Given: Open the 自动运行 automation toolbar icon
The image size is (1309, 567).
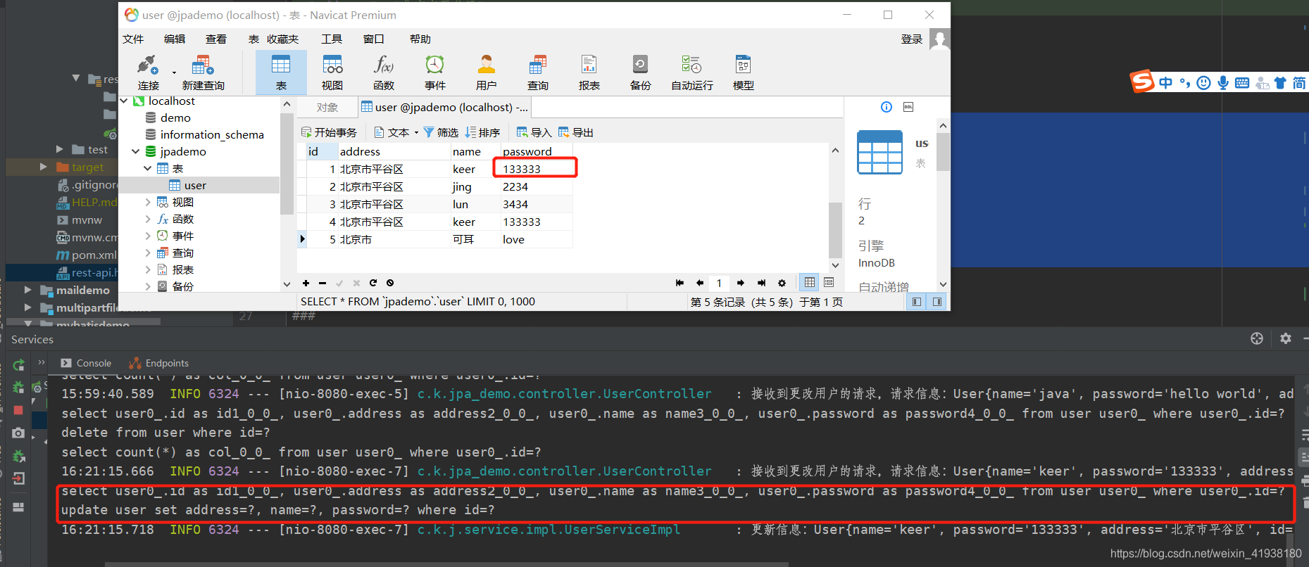Looking at the screenshot, I should pos(692,73).
